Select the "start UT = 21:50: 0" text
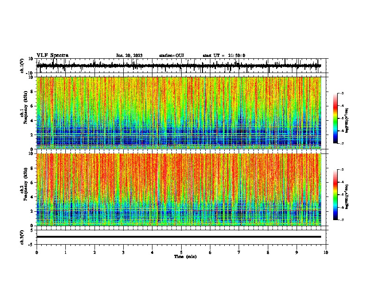 pyautogui.click(x=224, y=55)
